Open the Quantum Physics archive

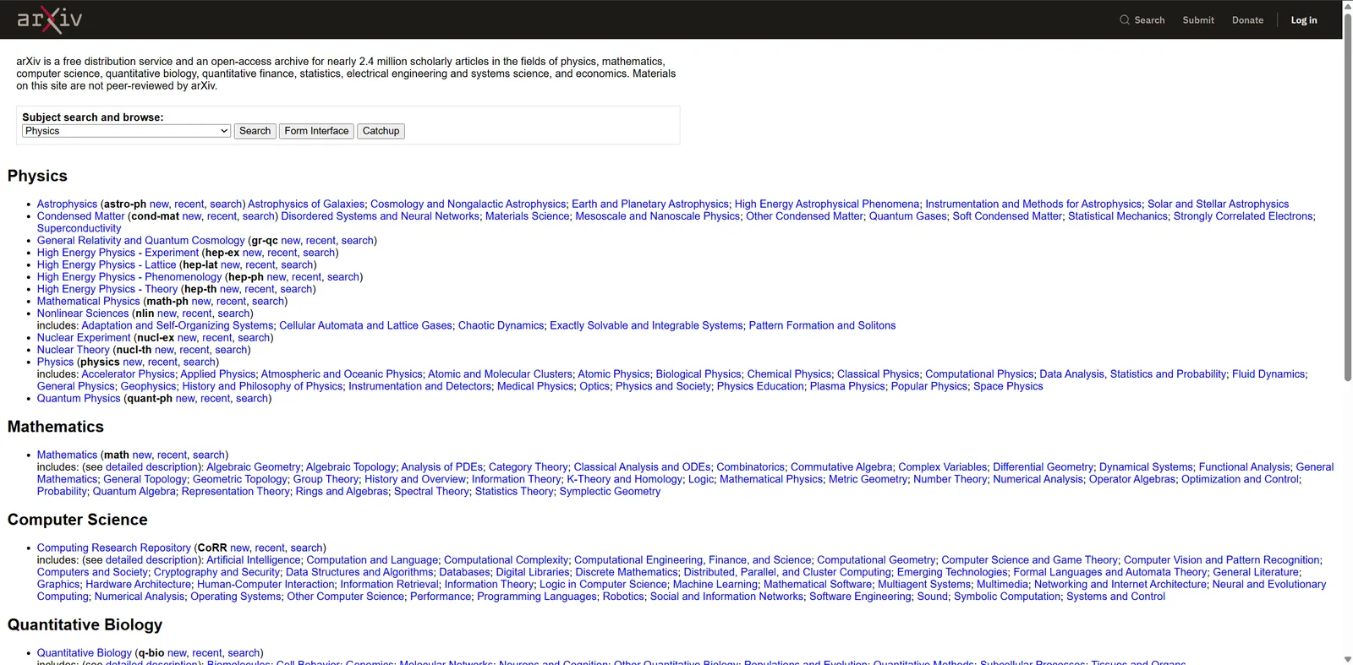pyautogui.click(x=79, y=399)
